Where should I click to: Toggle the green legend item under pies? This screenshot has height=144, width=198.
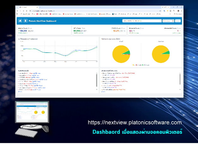(x=146, y=65)
